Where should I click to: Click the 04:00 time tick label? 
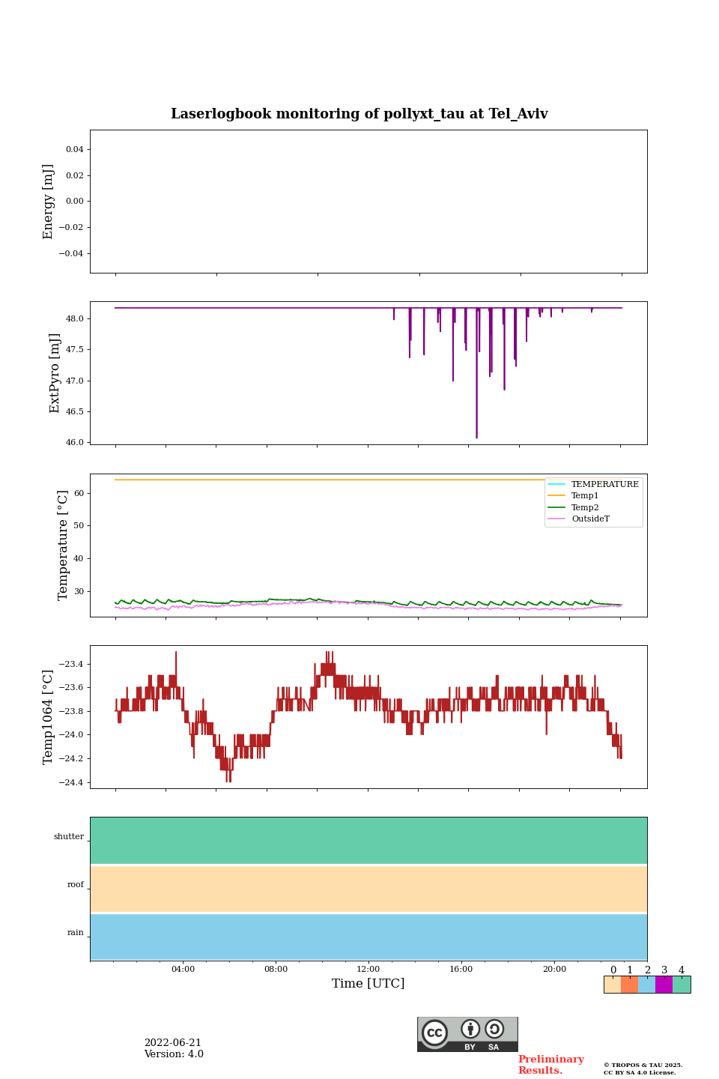(183, 969)
